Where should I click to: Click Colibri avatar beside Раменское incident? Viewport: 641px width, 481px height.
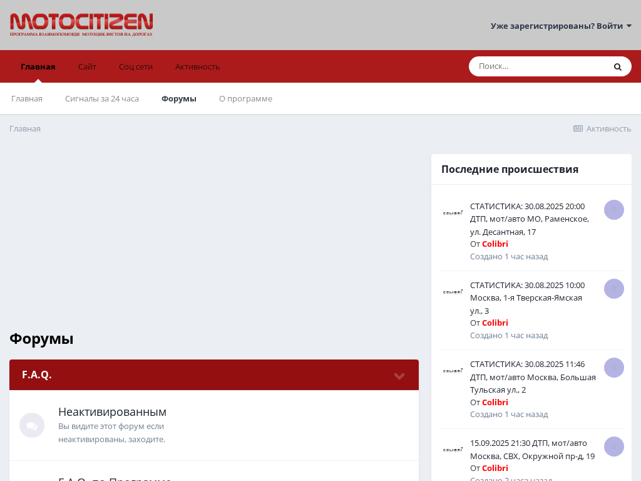(x=453, y=213)
